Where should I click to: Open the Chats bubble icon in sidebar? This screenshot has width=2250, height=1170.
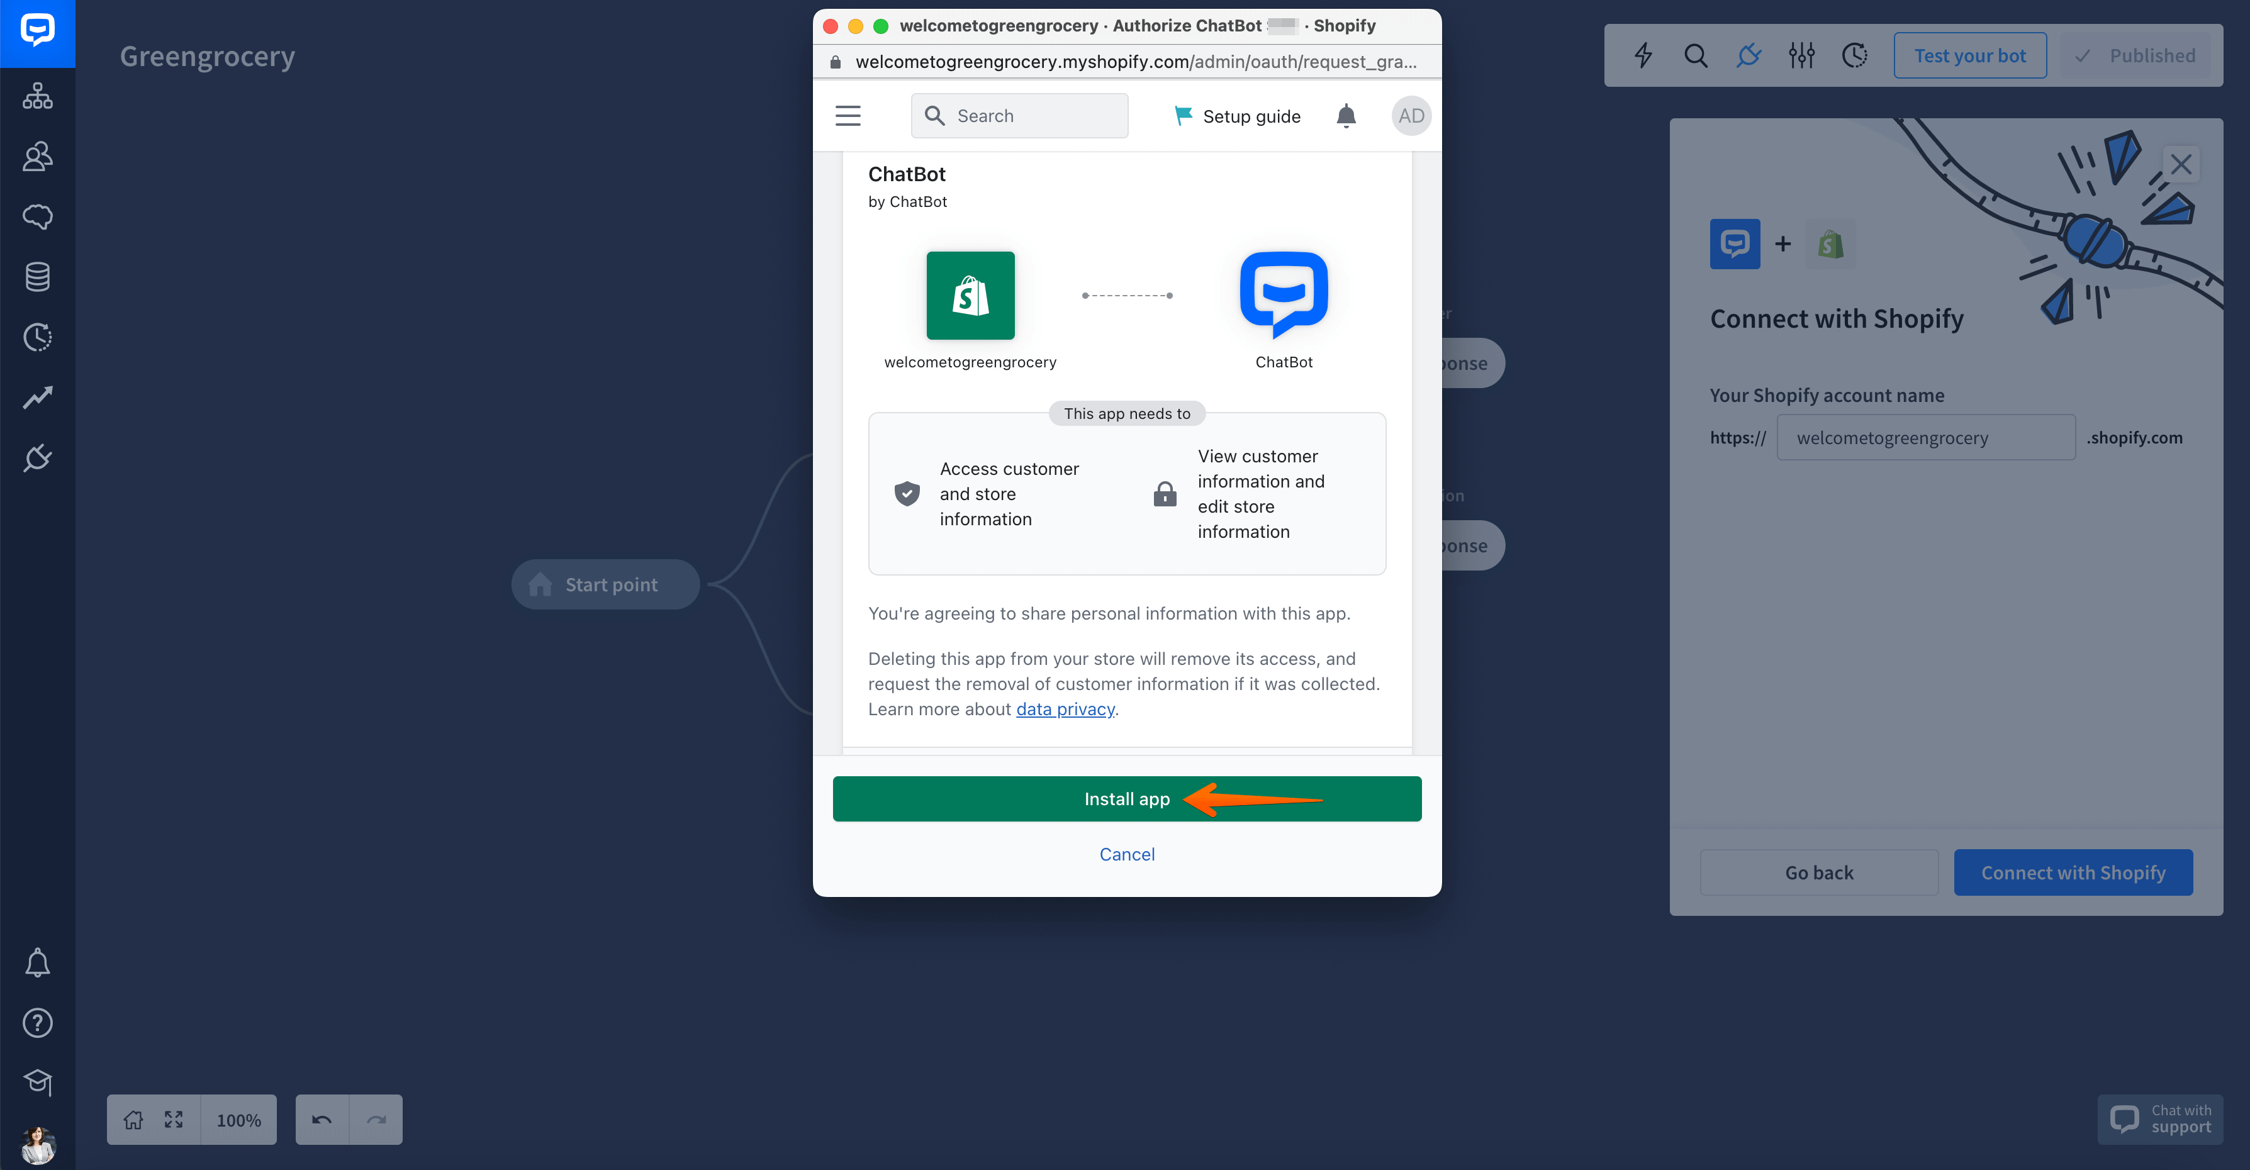point(38,216)
